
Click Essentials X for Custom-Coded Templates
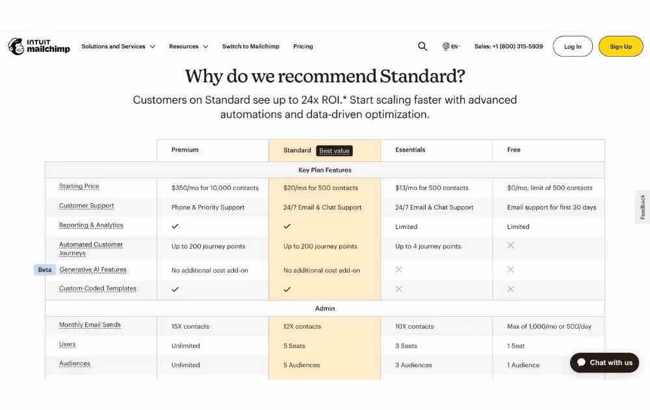click(x=399, y=289)
